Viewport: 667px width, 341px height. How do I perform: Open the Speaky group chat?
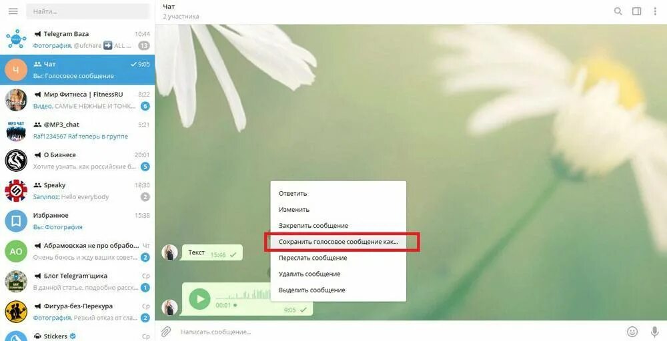[77, 191]
